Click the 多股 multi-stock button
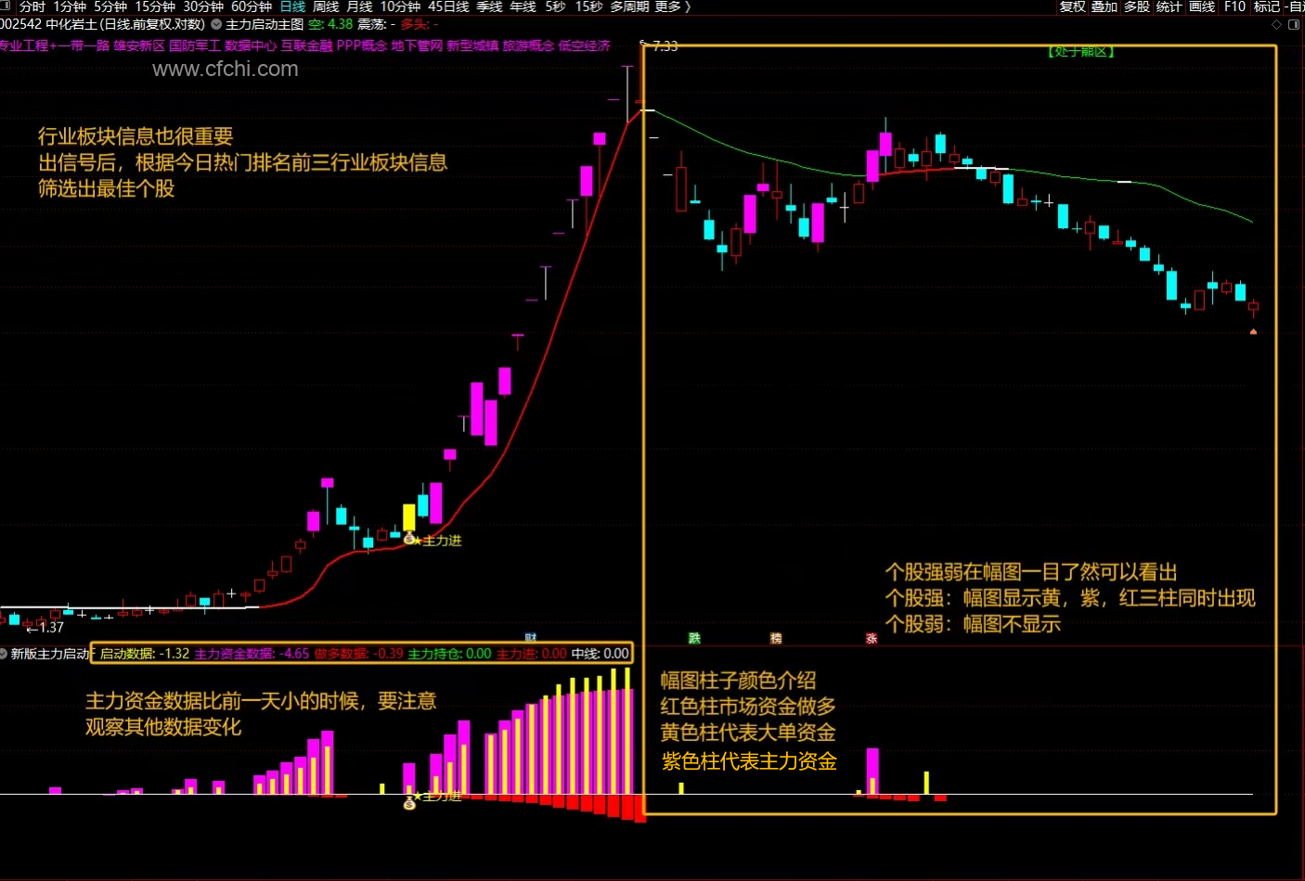 1137,6
